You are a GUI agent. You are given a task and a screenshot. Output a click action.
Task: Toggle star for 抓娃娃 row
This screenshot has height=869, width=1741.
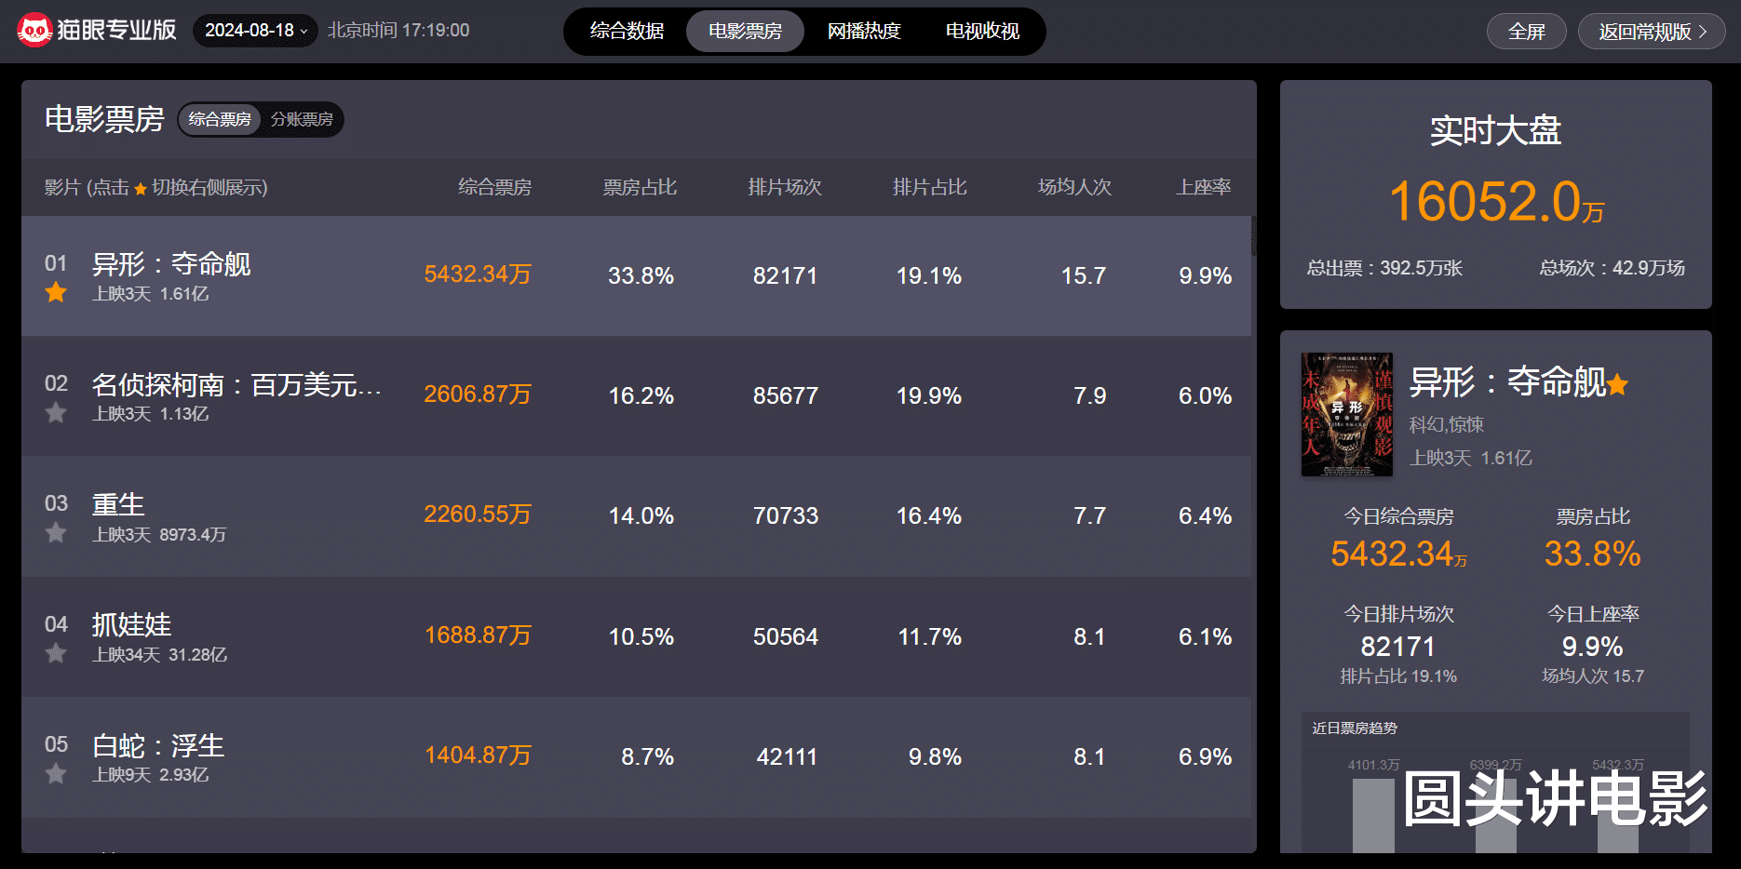(x=56, y=653)
